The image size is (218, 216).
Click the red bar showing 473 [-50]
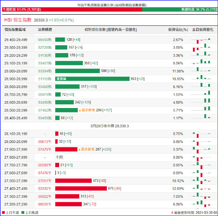pos(73,181)
